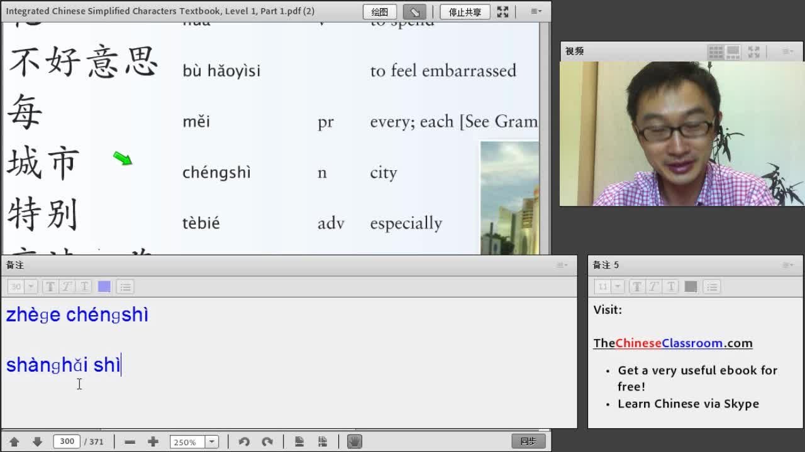
Task: Open TheChineseClassroom.com link
Action: click(672, 343)
